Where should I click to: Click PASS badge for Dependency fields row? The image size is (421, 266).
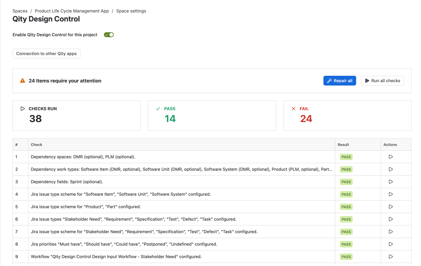[x=346, y=182]
